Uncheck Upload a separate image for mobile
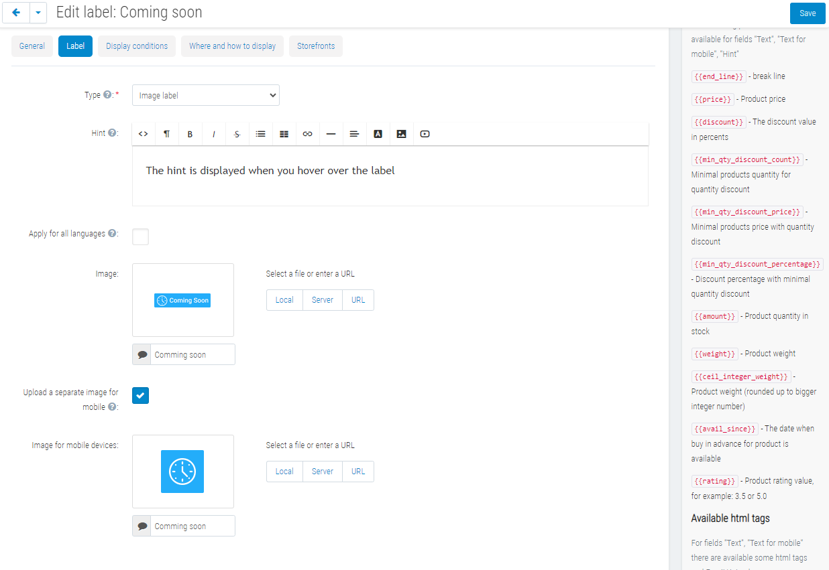The width and height of the screenshot is (829, 570). tap(140, 396)
